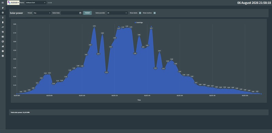Open the piggy bank savings sidebar icon
This screenshot has width=272, height=133.
click(3, 41)
